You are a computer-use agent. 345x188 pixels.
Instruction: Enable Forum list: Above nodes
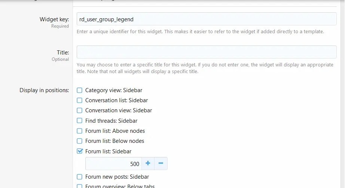(x=79, y=131)
